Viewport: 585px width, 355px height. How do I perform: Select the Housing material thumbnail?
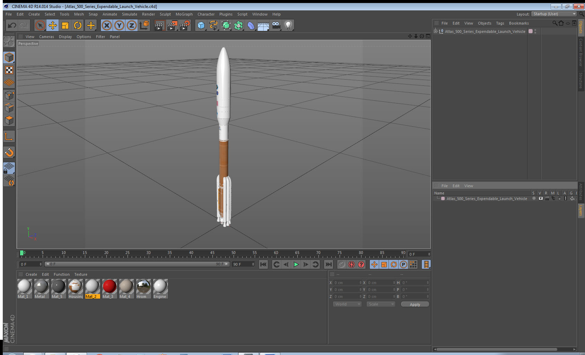click(x=76, y=289)
